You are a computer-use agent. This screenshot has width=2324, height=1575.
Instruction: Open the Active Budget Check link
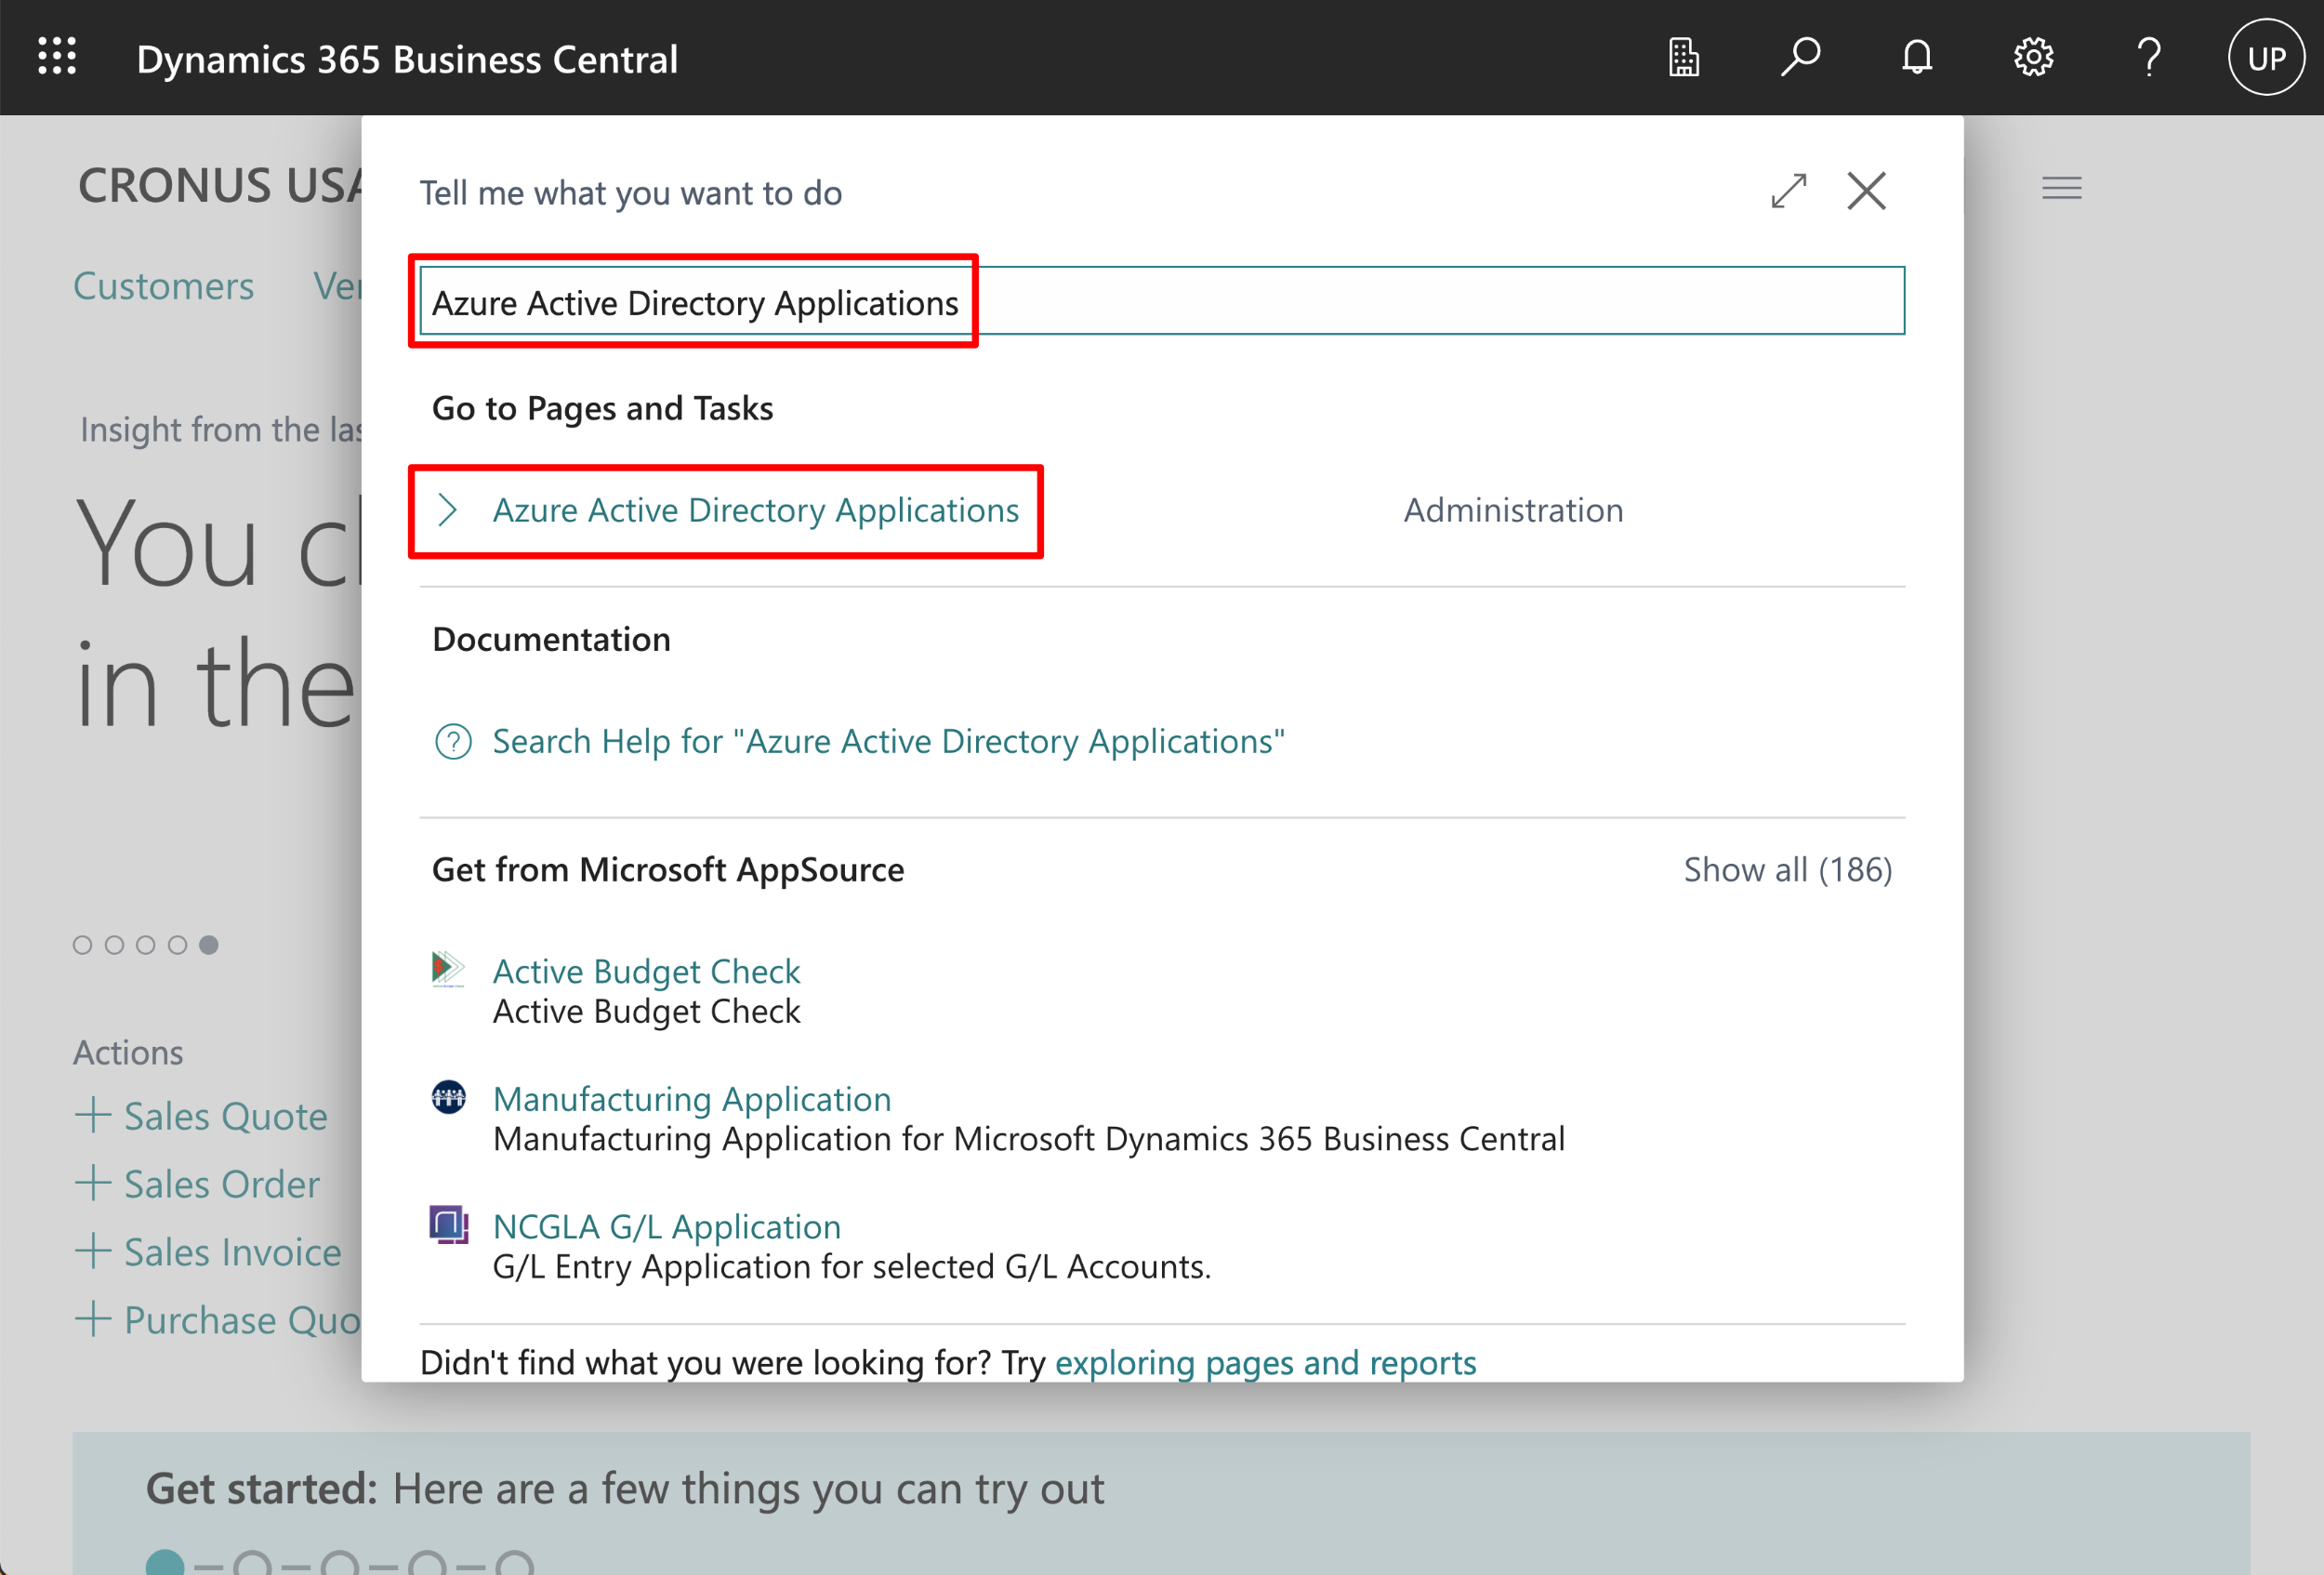(646, 971)
